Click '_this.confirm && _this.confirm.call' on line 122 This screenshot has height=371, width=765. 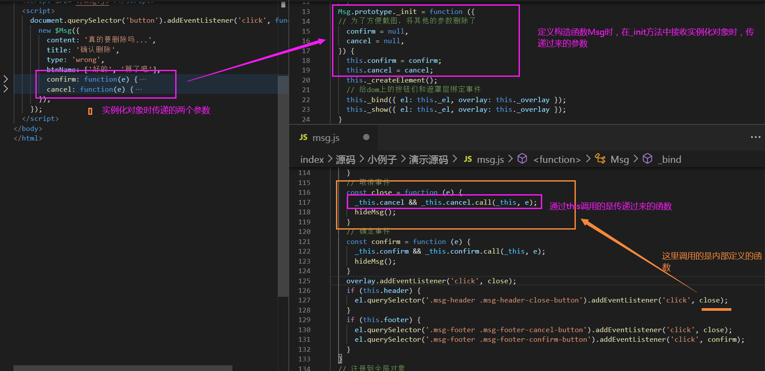coord(427,251)
